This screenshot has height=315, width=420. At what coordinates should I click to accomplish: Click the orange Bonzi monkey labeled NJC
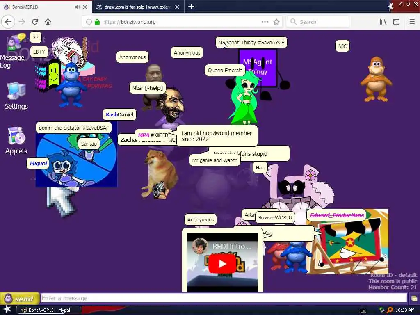point(376,79)
